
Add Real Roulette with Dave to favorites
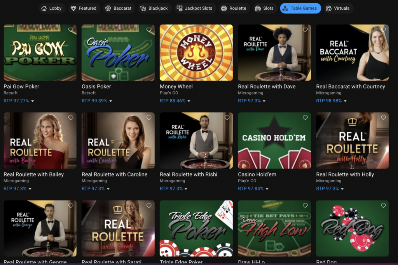click(305, 30)
